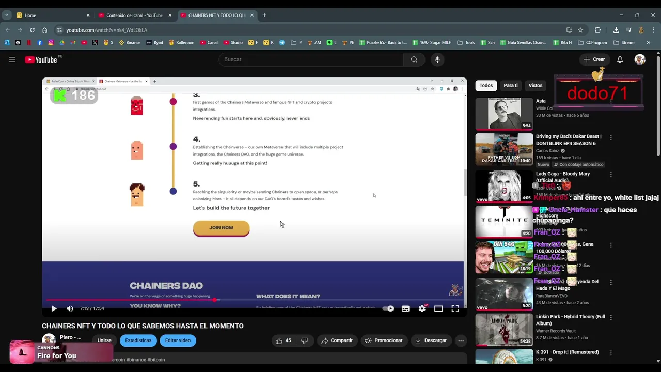661x372 pixels.
Task: Go to YouTube home via the logo
Action: 41,59
